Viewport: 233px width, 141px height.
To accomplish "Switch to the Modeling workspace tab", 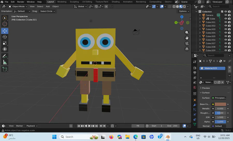I will coord(62,2).
